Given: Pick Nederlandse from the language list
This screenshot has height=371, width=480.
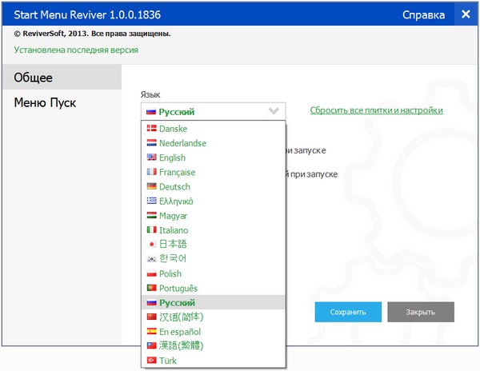Looking at the screenshot, I should coord(182,143).
